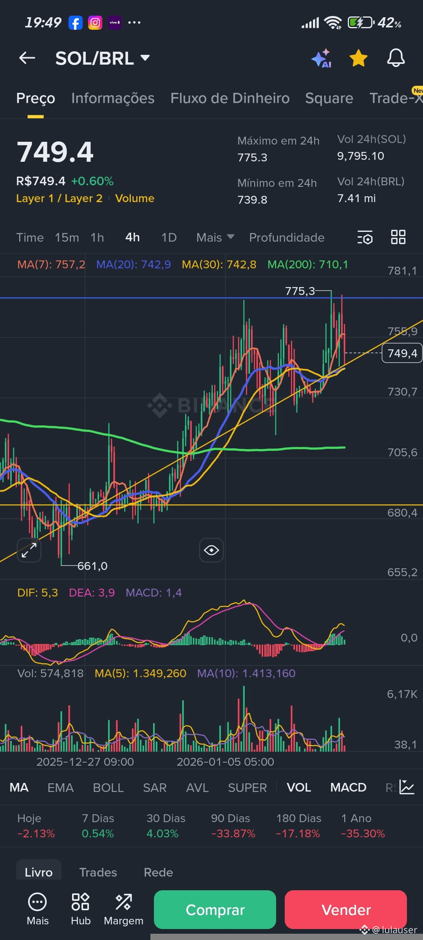Select the 1h interval
The height and width of the screenshot is (940, 423).
(97, 237)
